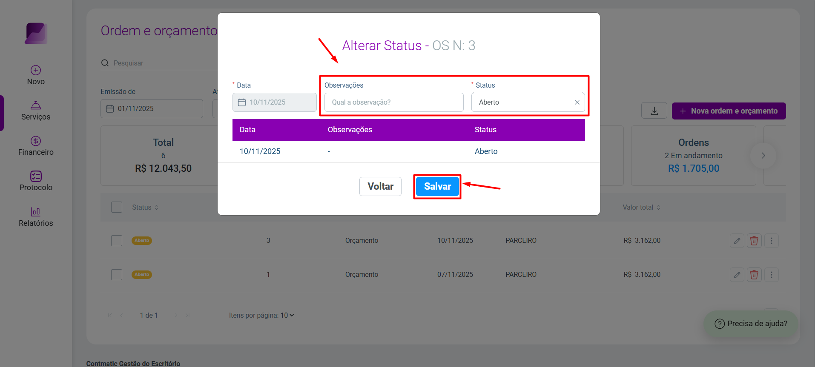Click the download export icon button
The image size is (815, 367).
coord(654,111)
